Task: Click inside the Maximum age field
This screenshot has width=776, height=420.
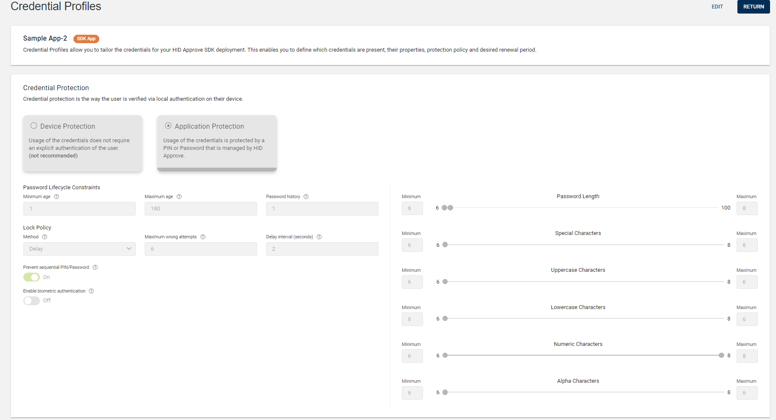Action: tap(200, 208)
